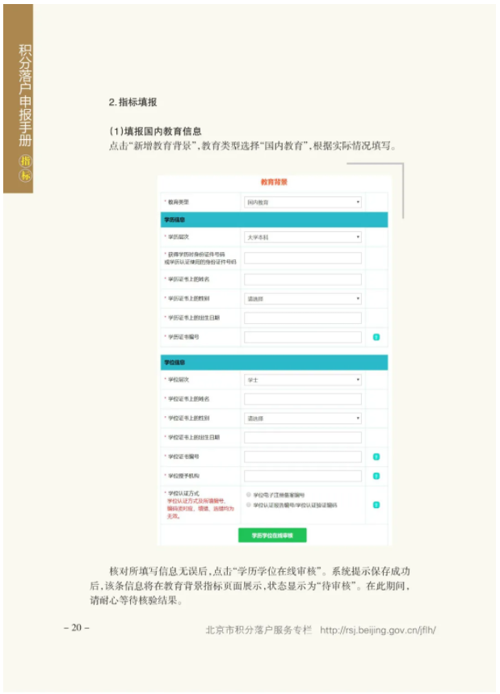Viewport: 500px width, 694px height.
Task: Expand the 学历证书上的性别 dropdown
Action: click(303, 299)
